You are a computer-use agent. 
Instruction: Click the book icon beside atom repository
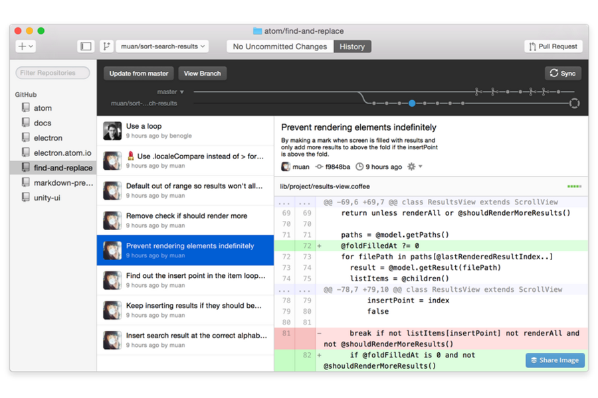point(25,107)
